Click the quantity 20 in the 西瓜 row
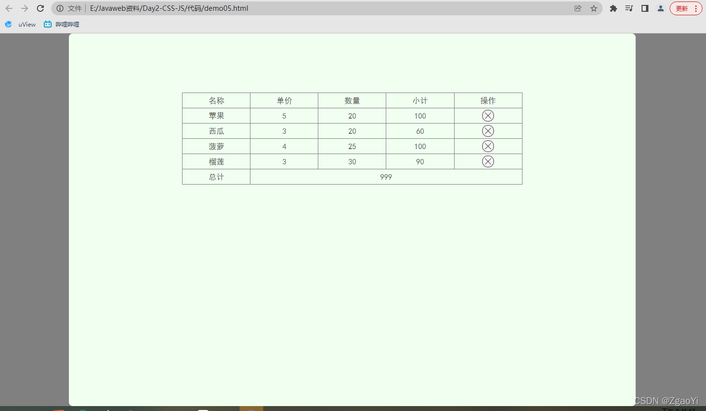 (352, 131)
